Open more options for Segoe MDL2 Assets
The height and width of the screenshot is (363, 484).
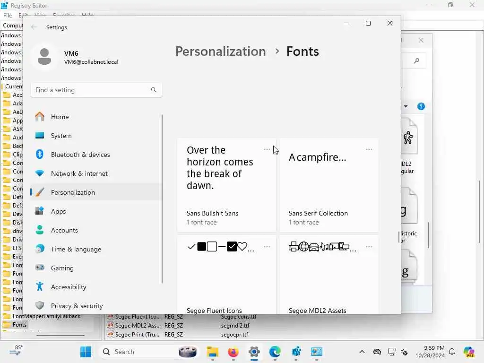coord(369,247)
